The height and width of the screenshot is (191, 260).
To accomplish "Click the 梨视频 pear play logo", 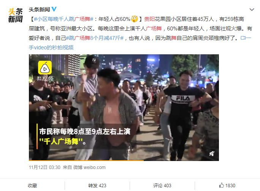I will [45, 68].
